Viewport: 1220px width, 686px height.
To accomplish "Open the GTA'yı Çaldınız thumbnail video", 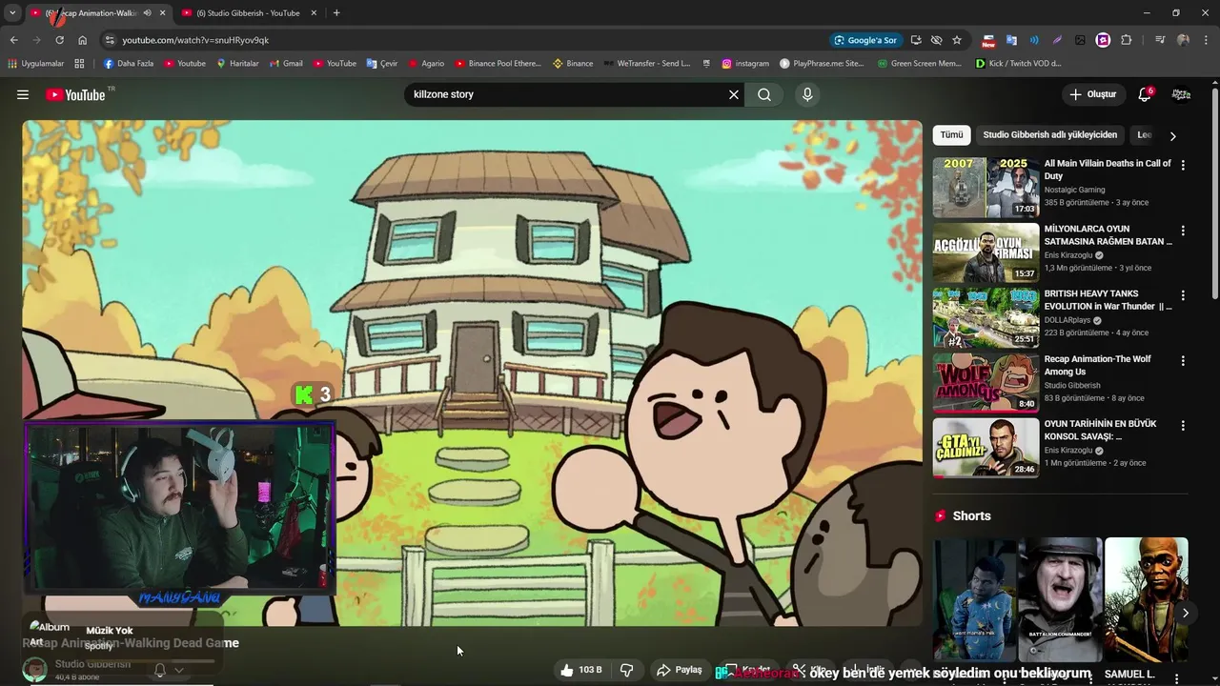I will 986,448.
